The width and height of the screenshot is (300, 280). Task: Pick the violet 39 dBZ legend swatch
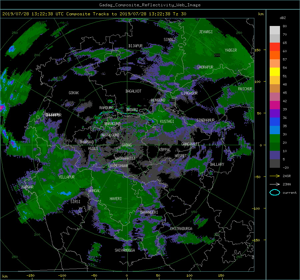(x=275, y=113)
